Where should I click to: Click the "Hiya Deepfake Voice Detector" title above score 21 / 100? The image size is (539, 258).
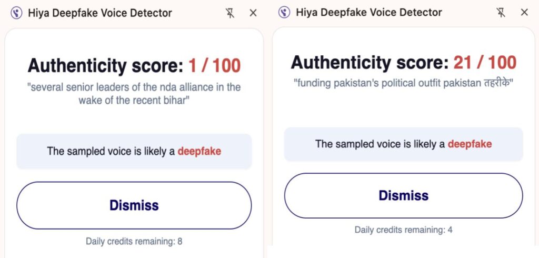point(369,12)
